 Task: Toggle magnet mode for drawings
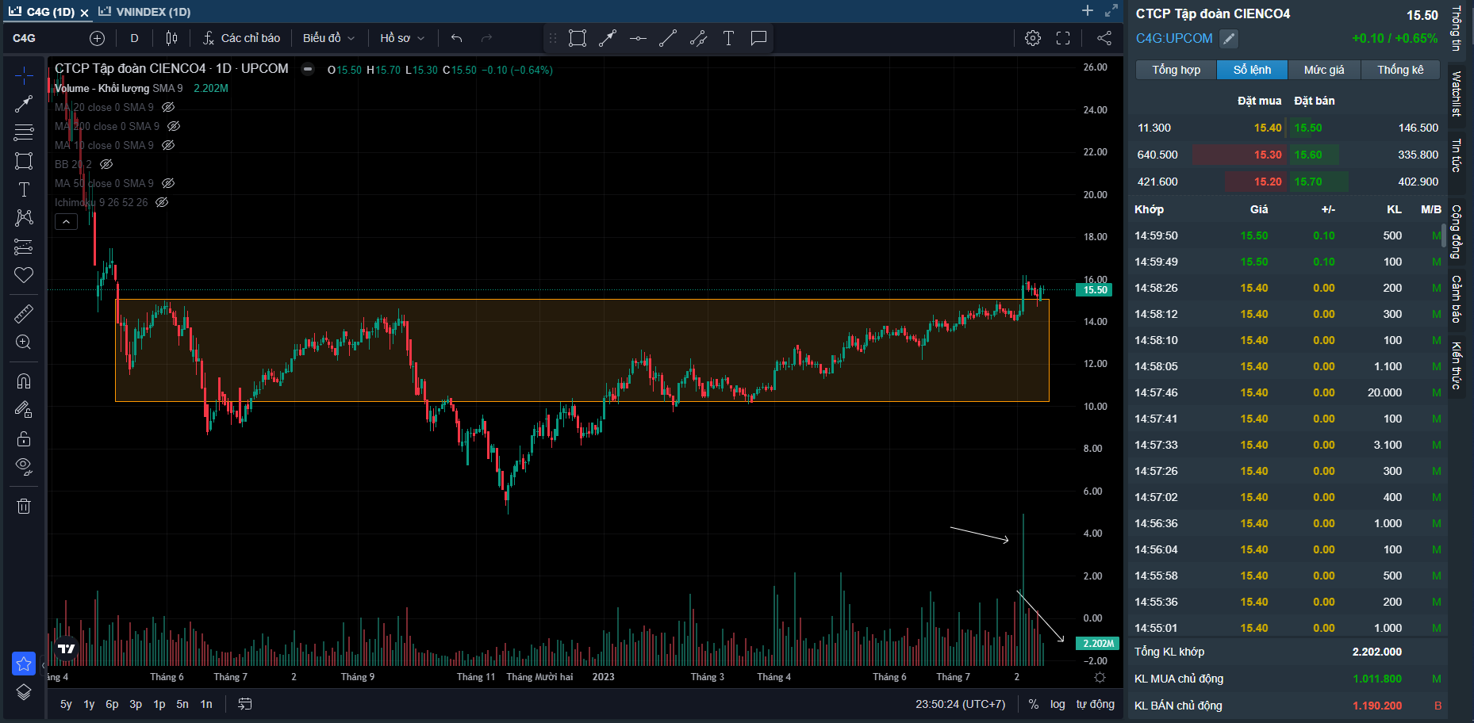point(24,381)
